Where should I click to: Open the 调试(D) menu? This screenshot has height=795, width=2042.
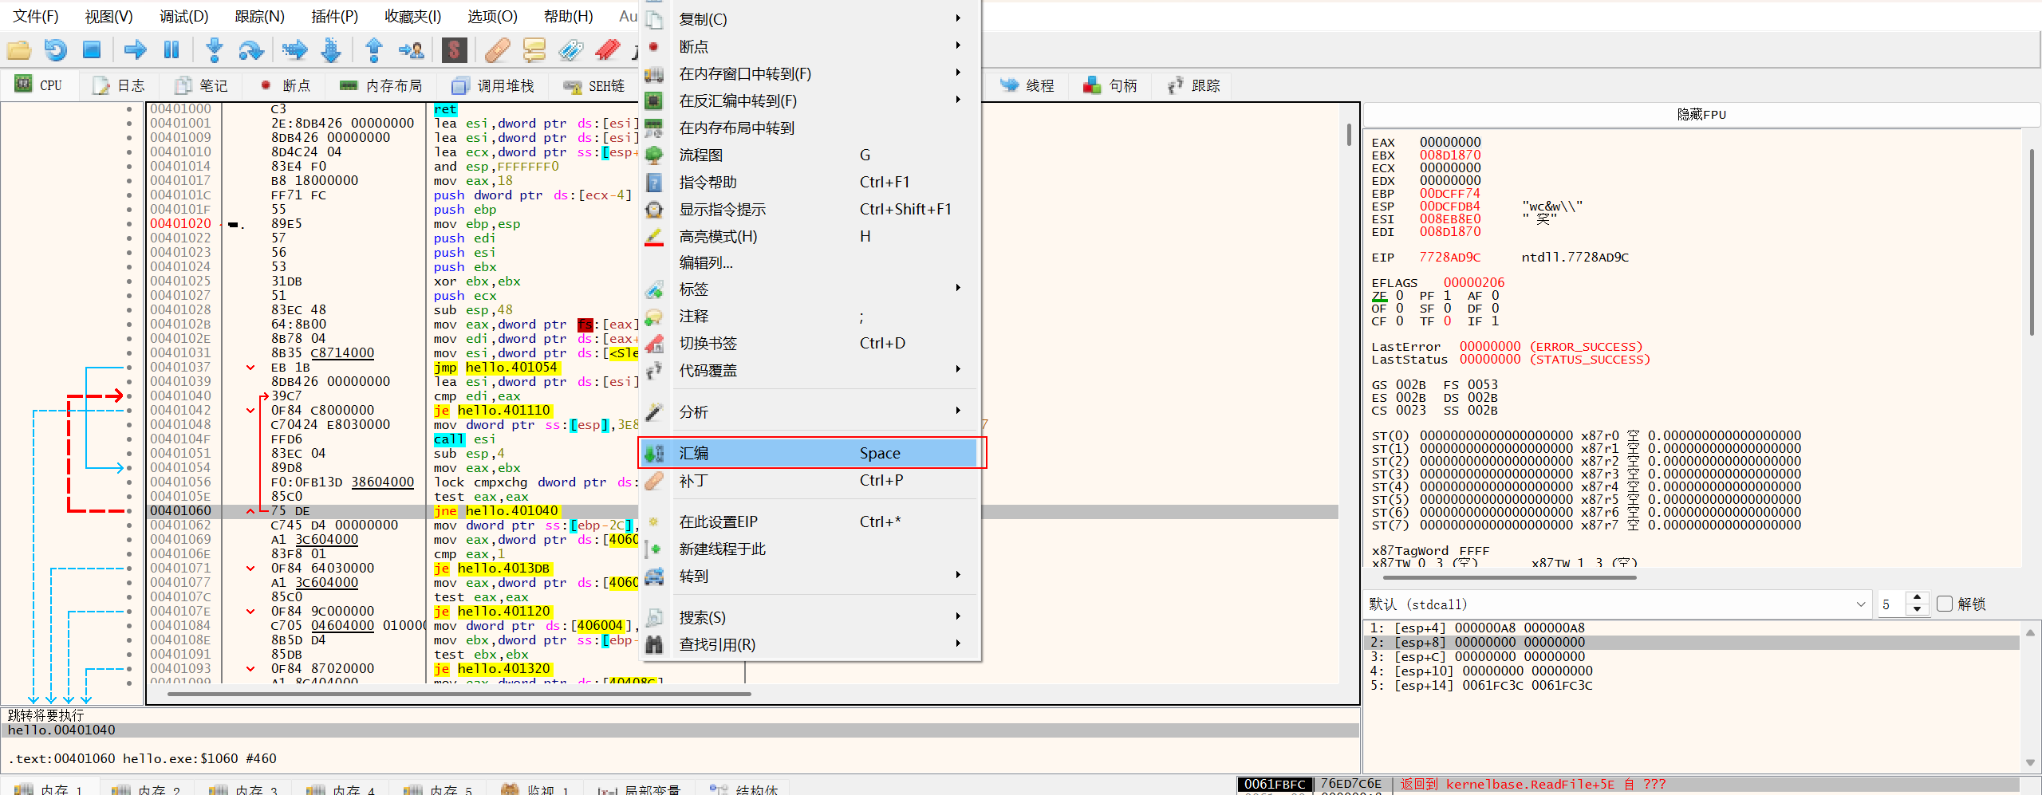click(183, 16)
